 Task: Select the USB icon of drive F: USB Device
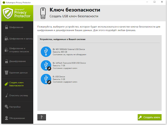[x=46, y=79]
